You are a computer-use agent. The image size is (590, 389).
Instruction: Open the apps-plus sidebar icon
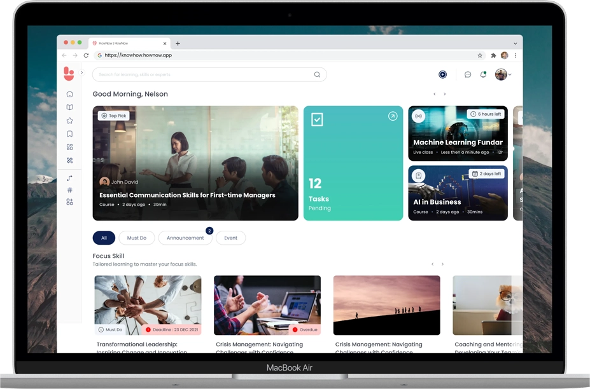tap(69, 202)
